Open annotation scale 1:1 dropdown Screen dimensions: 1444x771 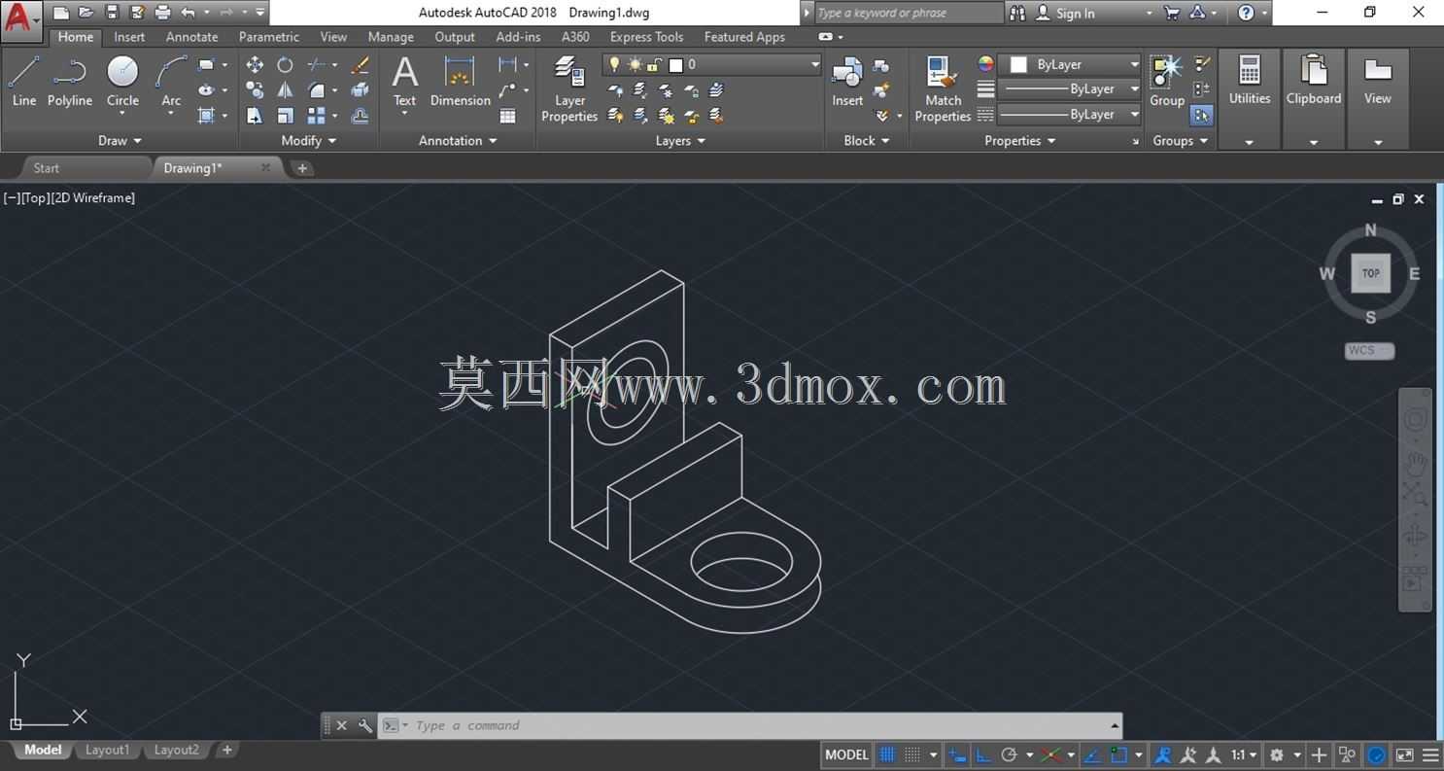1245,754
